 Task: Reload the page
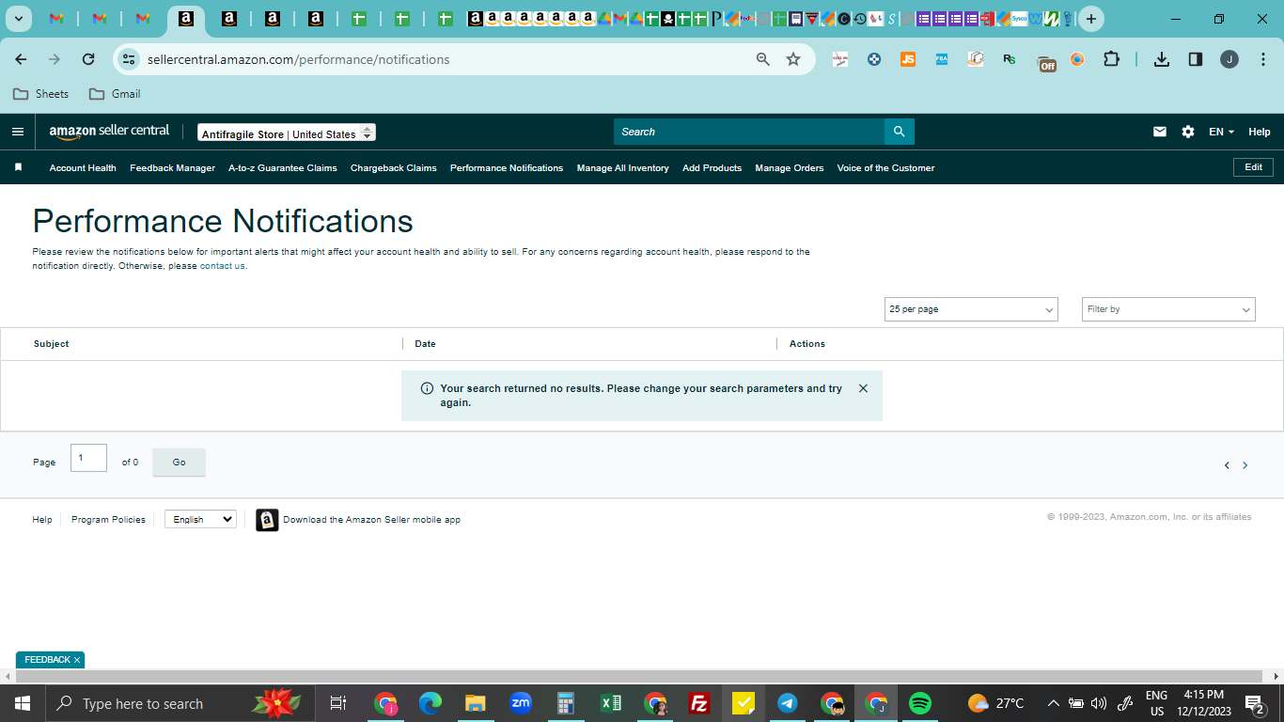point(88,59)
